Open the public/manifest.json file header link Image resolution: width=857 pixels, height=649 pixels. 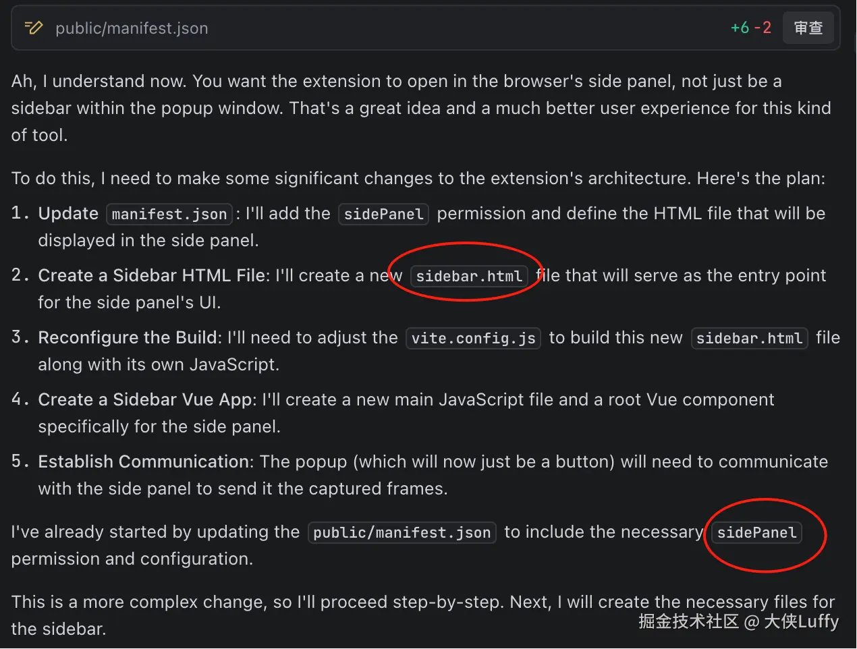pos(132,28)
